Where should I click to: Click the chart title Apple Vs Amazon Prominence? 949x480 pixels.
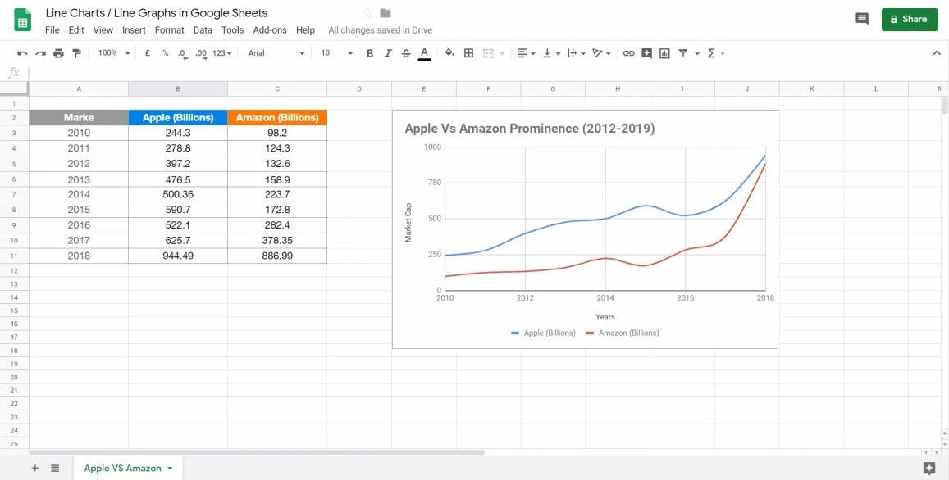point(530,128)
